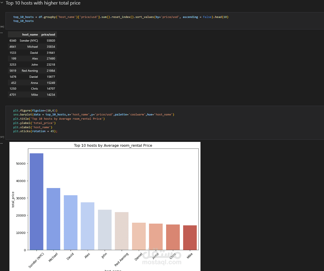Select the 14707 price value
The height and width of the screenshot is (271, 324).
tap(51, 88)
